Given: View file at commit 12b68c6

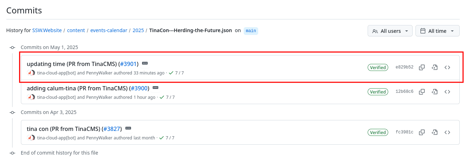Looking at the screenshot, I should coord(435,92).
